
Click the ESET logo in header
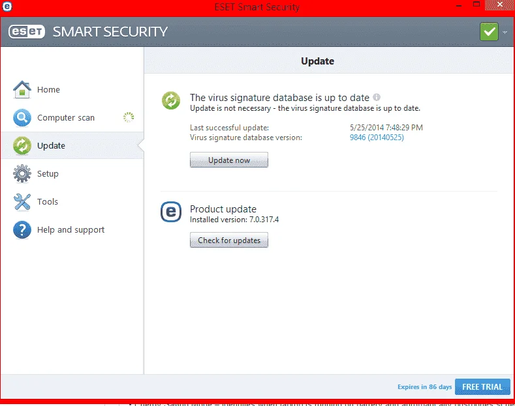click(27, 32)
